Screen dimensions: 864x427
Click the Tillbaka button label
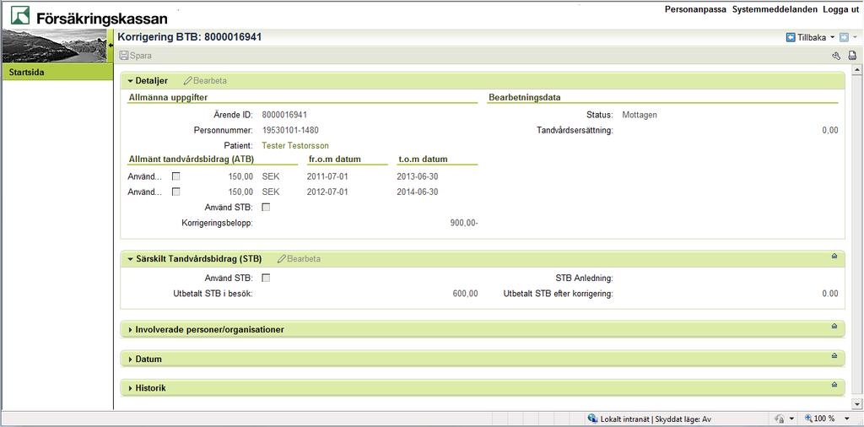(812, 37)
